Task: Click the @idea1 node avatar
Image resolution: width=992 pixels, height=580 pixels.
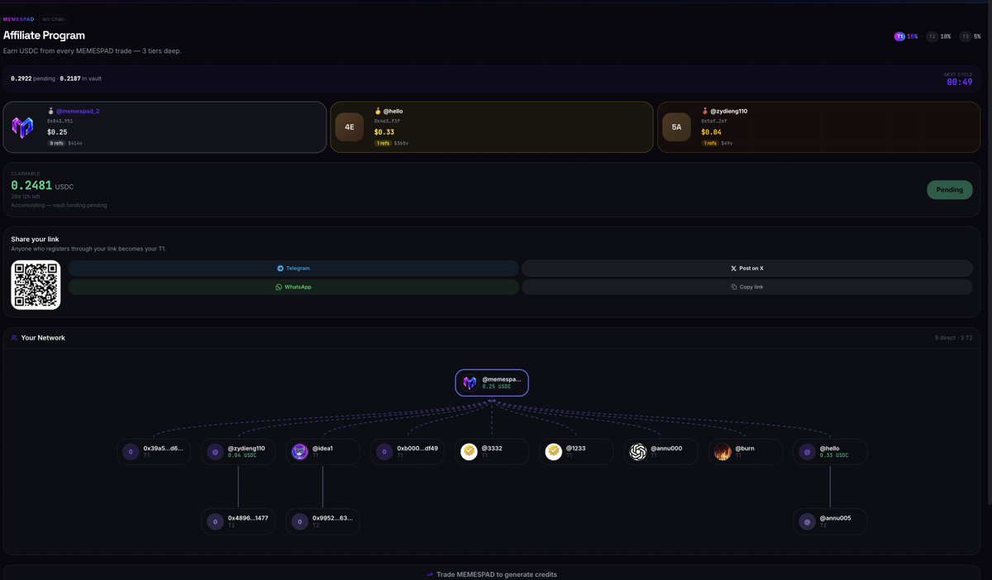Action: coord(300,452)
